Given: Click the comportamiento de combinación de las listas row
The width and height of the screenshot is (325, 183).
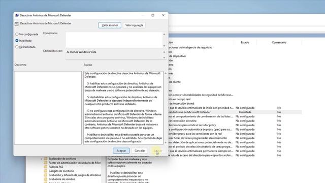Looking at the screenshot, I should point(235,116).
